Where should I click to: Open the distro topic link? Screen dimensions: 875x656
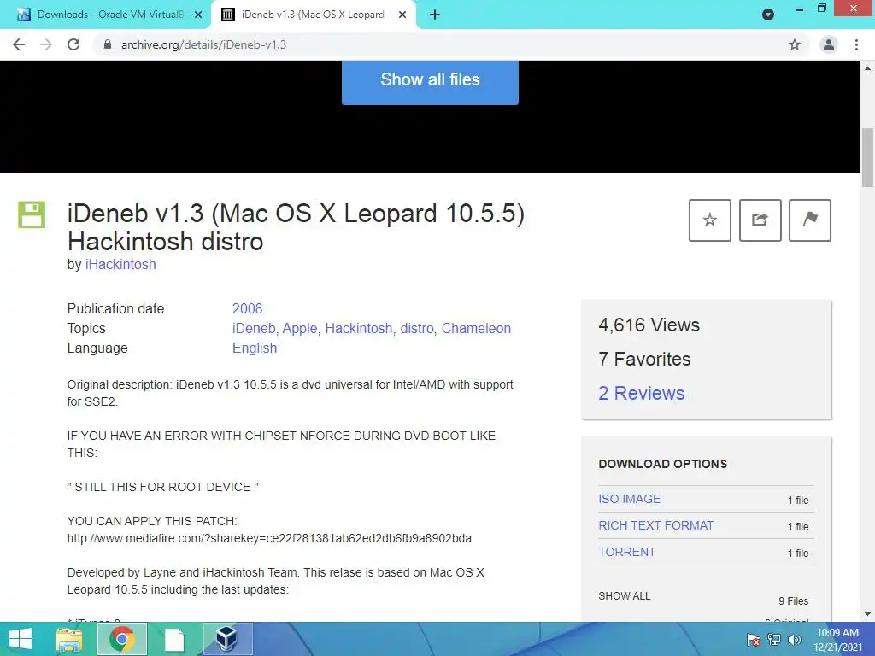click(417, 328)
